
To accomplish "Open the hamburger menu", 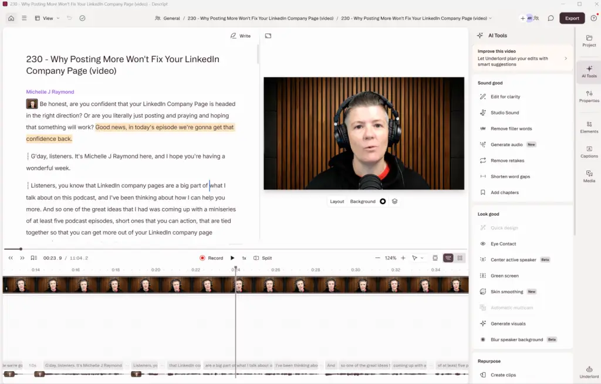I will [24, 18].
